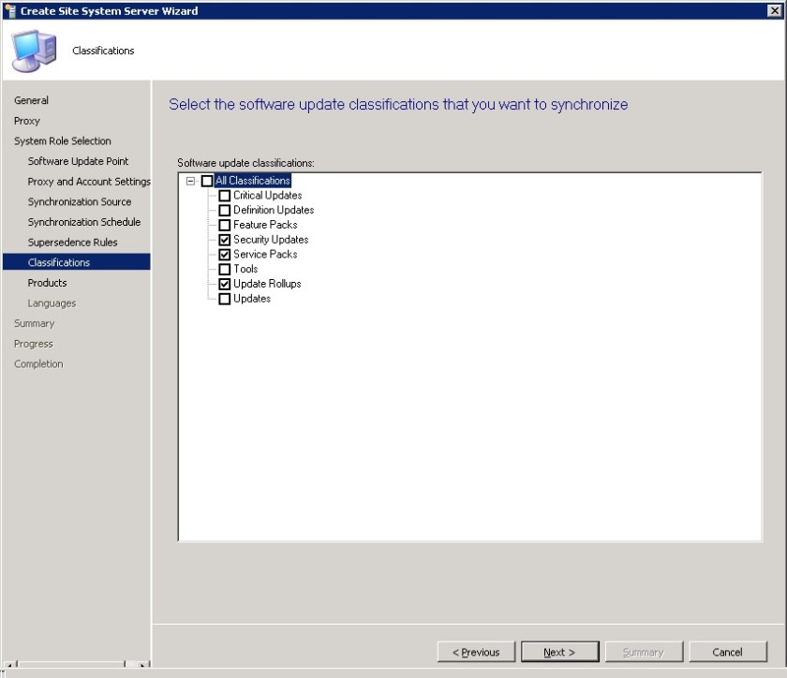Go back using the Previous button
Viewport: 787px width, 678px height.
(x=476, y=652)
